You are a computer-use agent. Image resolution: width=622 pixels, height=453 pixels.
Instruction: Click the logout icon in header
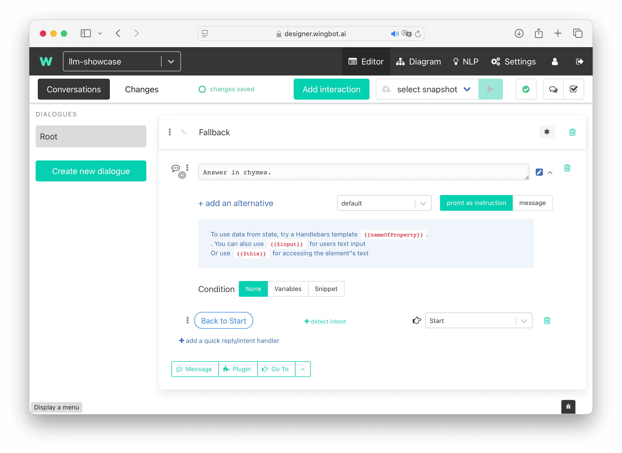tap(579, 61)
